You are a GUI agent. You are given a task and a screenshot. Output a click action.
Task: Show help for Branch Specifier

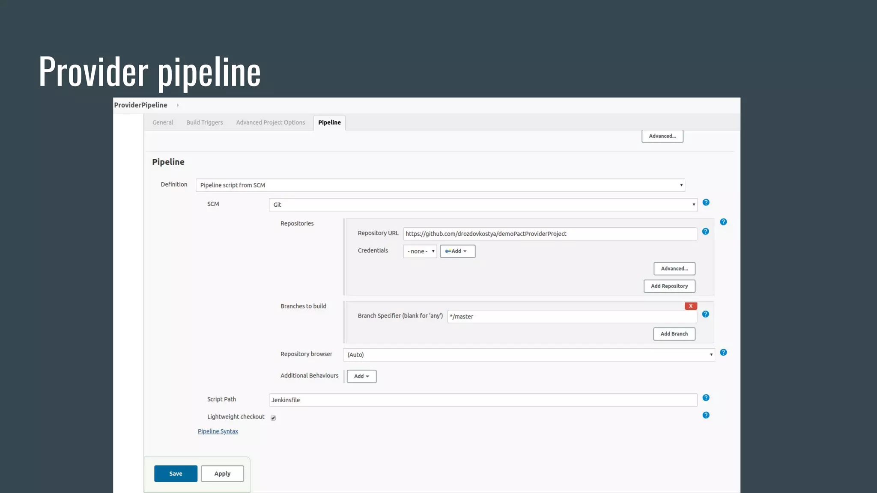pyautogui.click(x=706, y=314)
